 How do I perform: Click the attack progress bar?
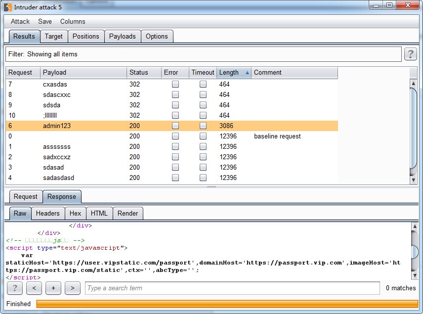(227, 304)
